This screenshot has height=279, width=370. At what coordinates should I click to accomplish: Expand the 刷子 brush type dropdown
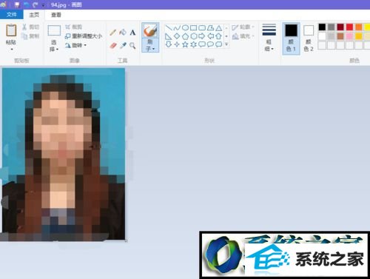(150, 46)
